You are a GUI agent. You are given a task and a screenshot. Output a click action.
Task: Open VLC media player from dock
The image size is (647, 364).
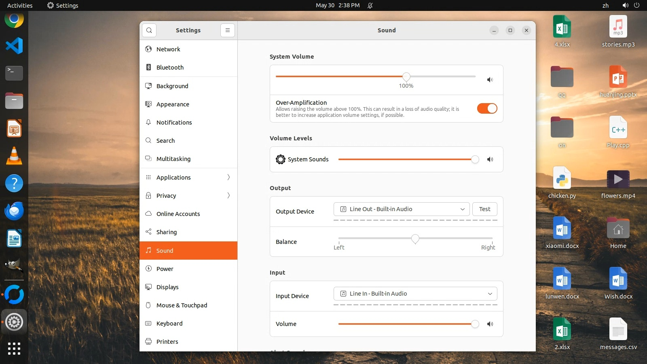click(x=14, y=156)
